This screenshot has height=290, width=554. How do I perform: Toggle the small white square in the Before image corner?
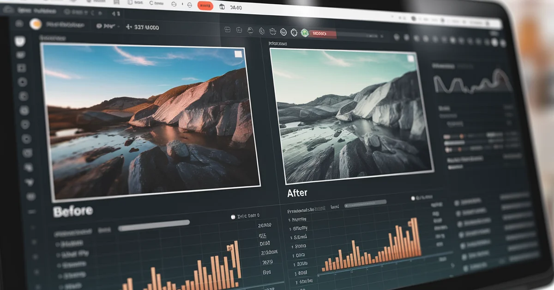tap(237, 53)
